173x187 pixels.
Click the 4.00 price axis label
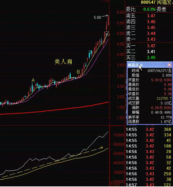click(121, 55)
